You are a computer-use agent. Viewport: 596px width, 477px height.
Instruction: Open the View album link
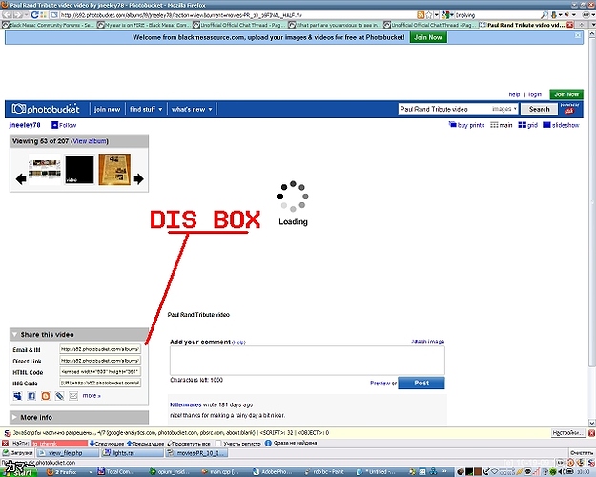tap(90, 141)
